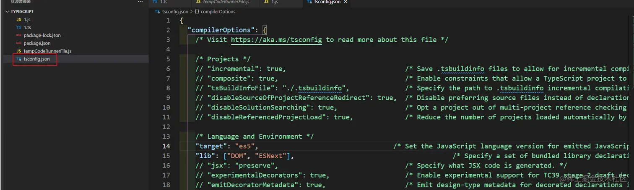Click line number 1 in the gutter
The width and height of the screenshot is (634, 190).
(168, 20)
